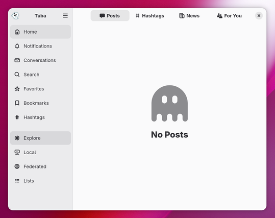Click the Home house icon
This screenshot has height=218, width=275.
click(x=17, y=32)
